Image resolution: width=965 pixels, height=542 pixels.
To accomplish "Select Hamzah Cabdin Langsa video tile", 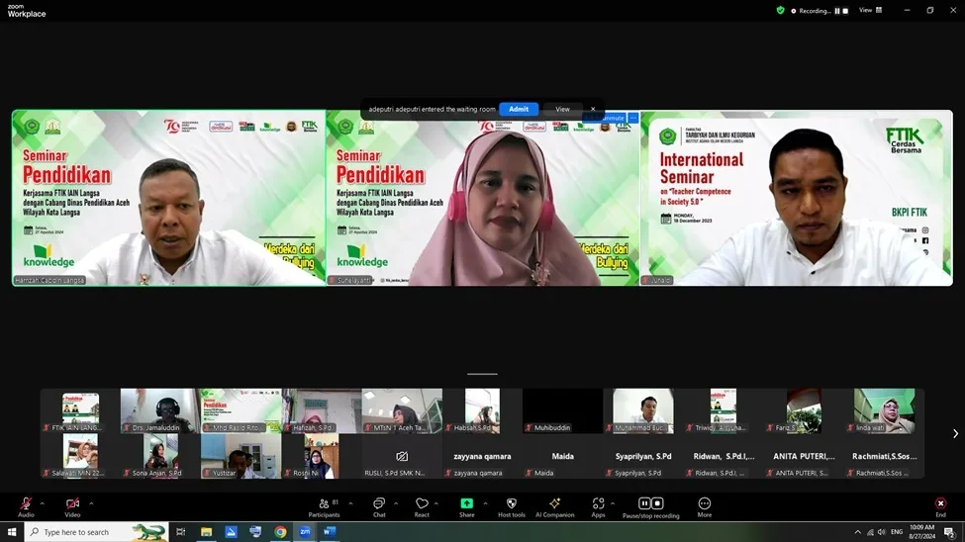I will tap(168, 198).
